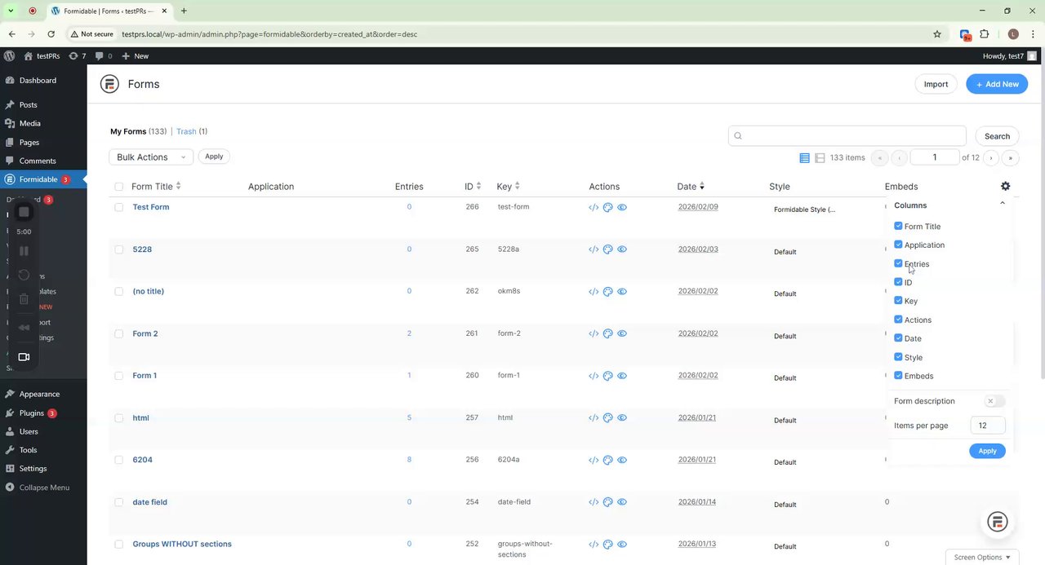Screen dimensions: 1045x565
Task: Switch to list view icon
Action: tap(804, 158)
